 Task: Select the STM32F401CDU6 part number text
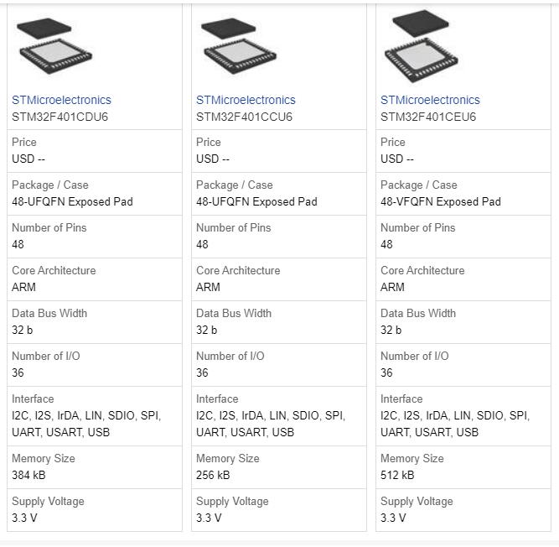[x=60, y=117]
